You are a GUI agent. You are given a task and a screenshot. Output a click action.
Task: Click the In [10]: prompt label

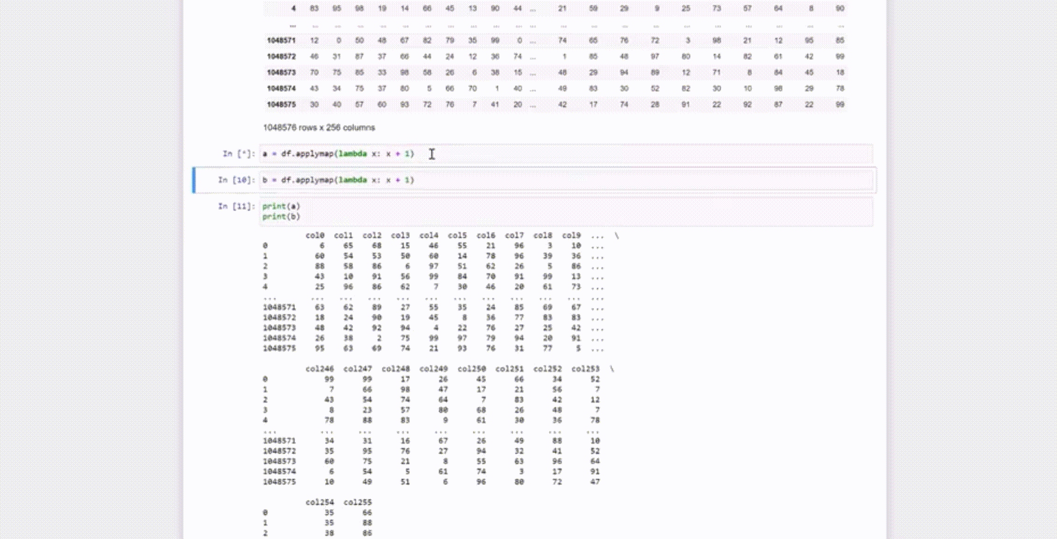[236, 180]
